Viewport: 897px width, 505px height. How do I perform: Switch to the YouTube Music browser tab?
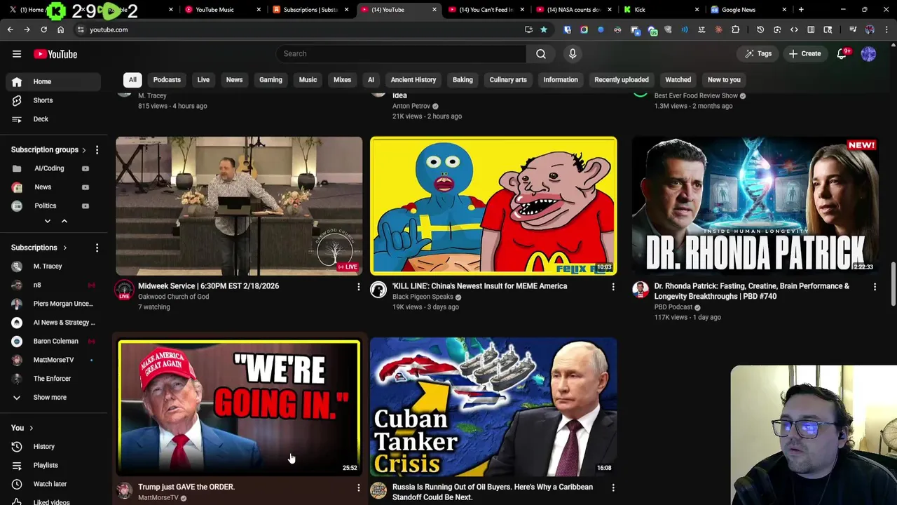221,10
